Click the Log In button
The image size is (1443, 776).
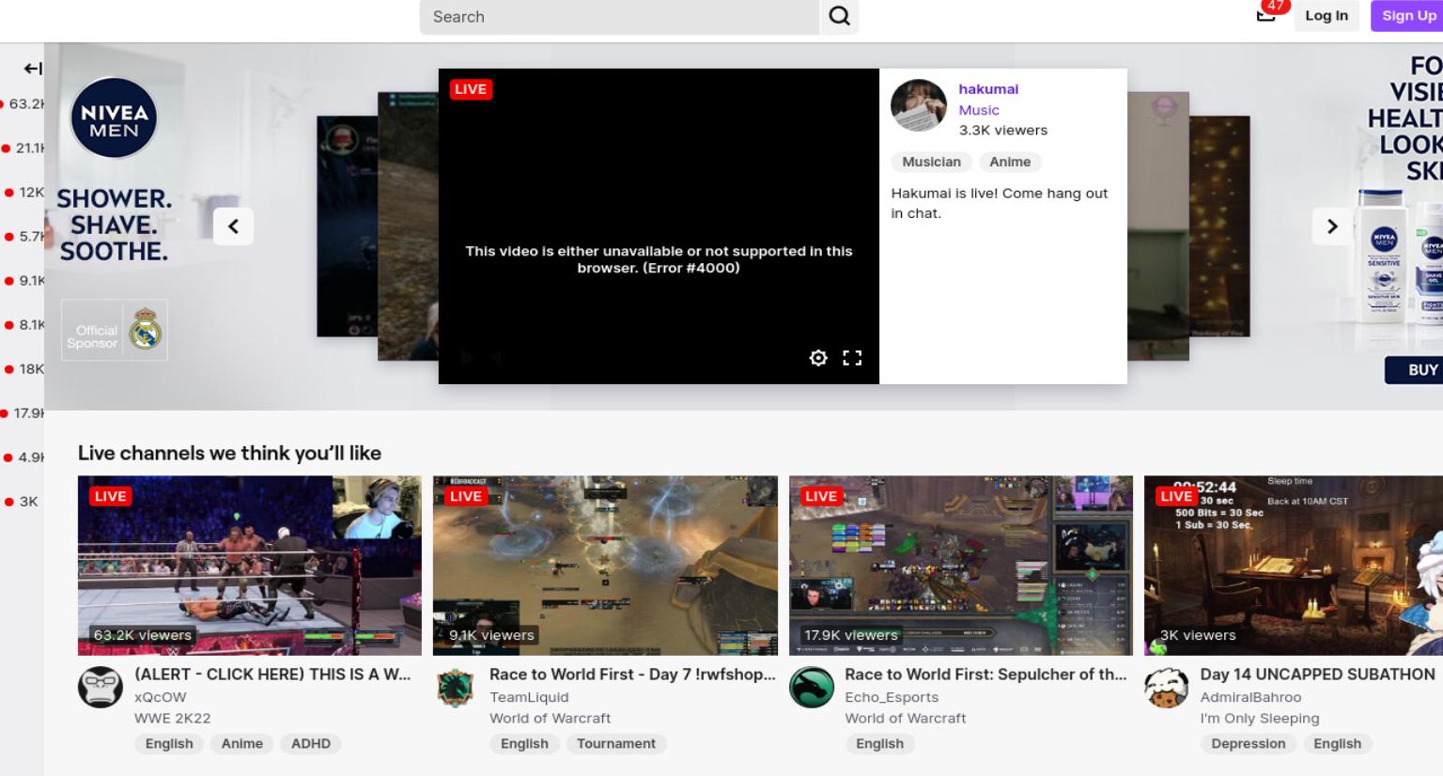click(1326, 16)
